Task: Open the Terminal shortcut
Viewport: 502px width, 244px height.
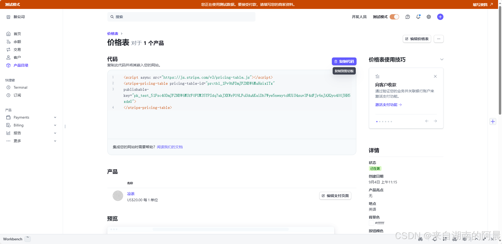Action: tap(20, 87)
